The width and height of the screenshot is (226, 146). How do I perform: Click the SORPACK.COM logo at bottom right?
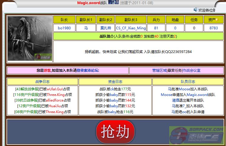[197, 135]
